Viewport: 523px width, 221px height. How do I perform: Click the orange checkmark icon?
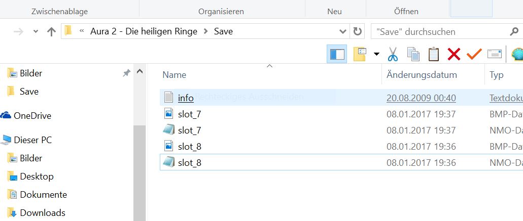[474, 54]
